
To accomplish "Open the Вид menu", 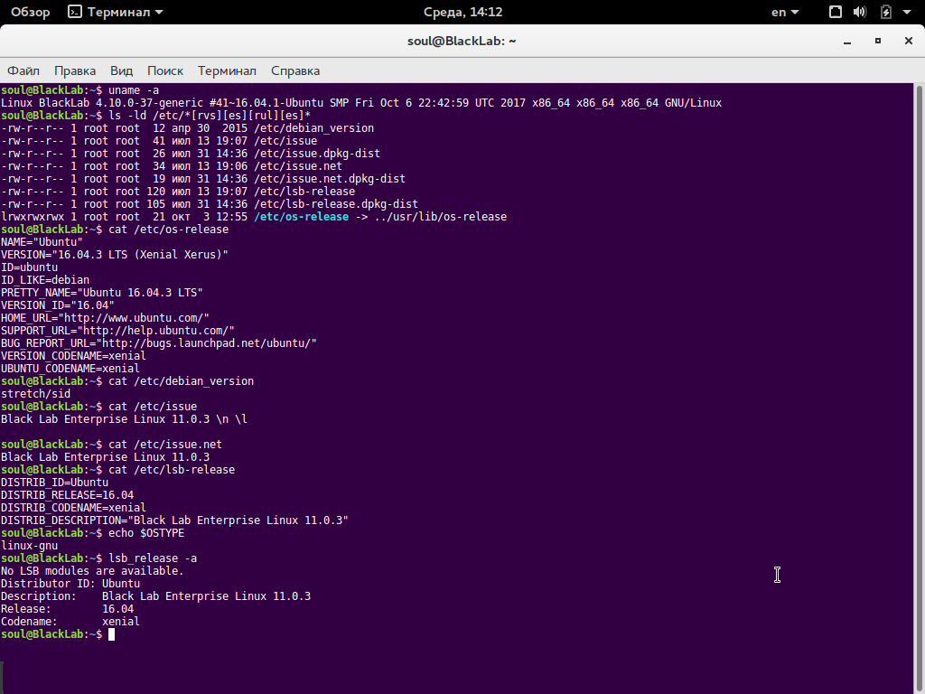I will click(122, 70).
